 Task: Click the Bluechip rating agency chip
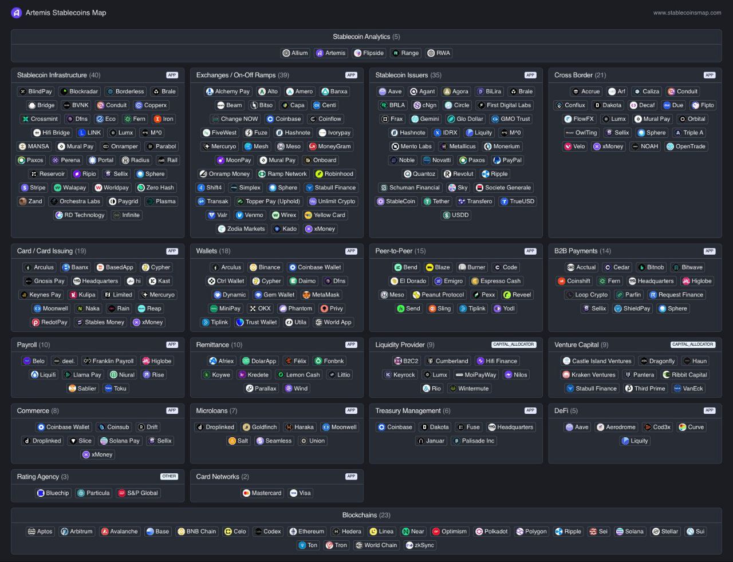[53, 493]
